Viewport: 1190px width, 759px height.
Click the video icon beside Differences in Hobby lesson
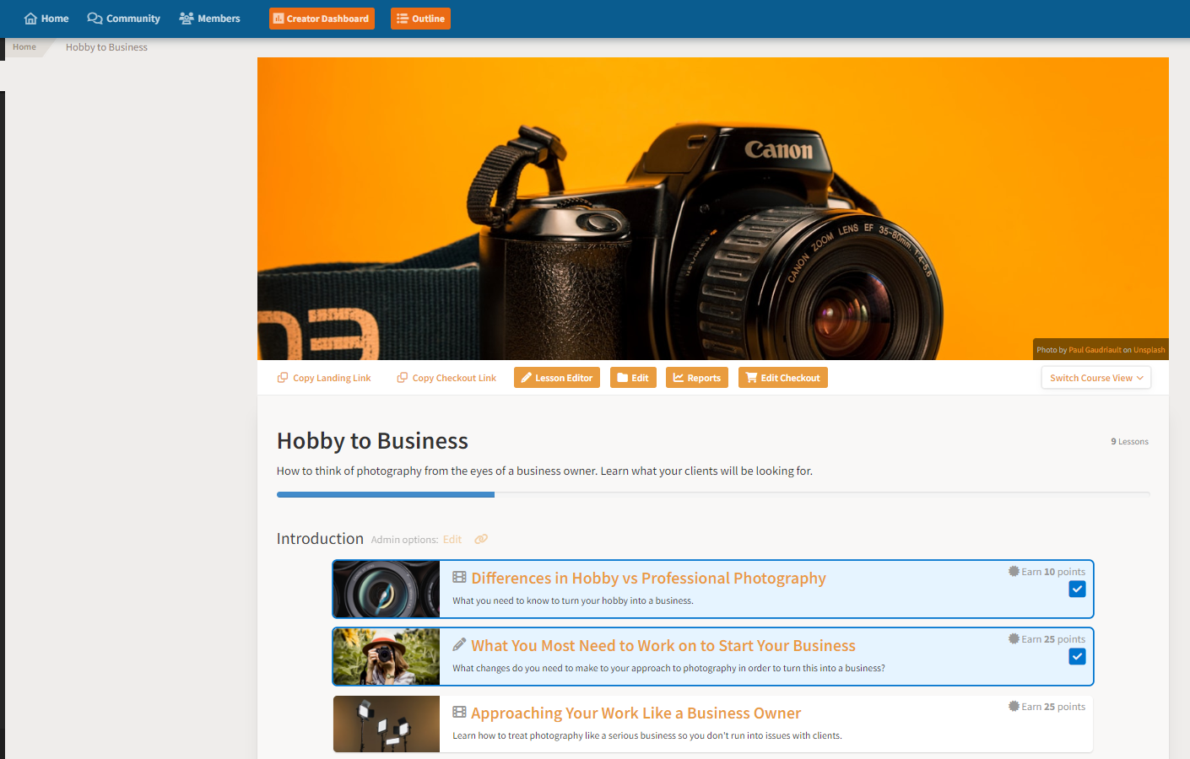tap(459, 578)
